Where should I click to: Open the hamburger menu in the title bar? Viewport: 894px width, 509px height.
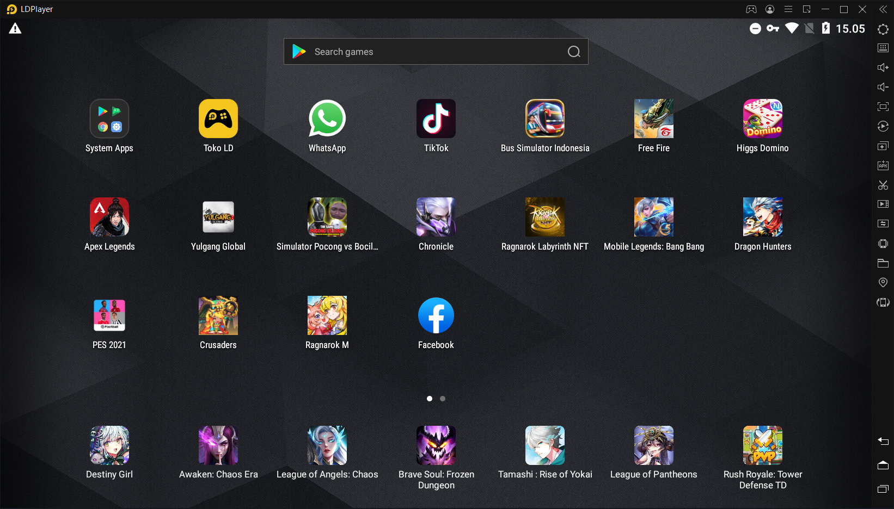coord(788,9)
